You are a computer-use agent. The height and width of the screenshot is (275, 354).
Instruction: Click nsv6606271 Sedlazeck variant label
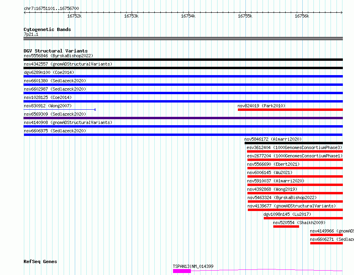pos(332,239)
